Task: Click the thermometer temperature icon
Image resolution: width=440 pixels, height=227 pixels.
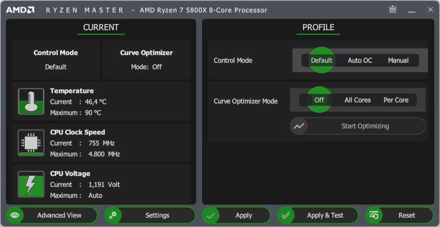Action: 31,101
